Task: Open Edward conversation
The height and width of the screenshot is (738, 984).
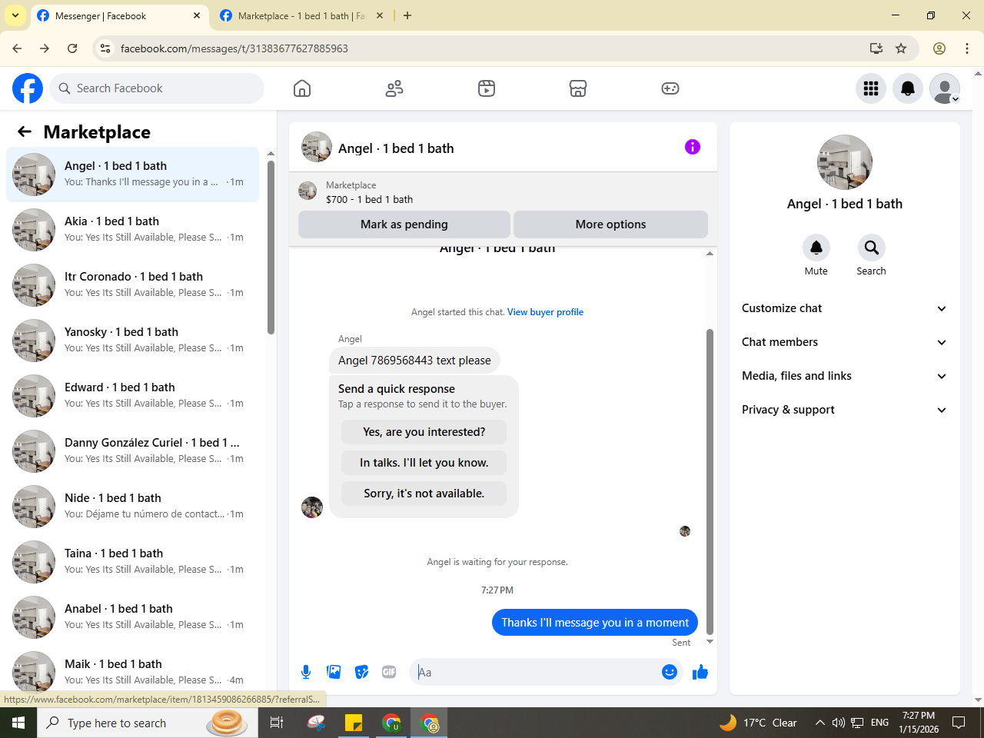Action: 133,396
